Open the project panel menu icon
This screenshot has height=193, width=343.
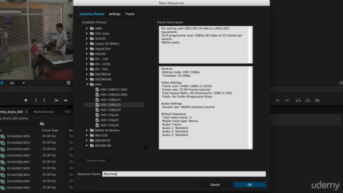pos(26,112)
